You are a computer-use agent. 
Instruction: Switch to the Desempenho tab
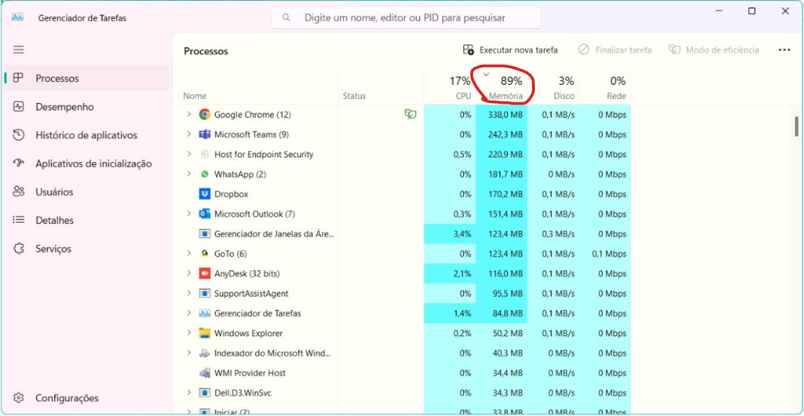pos(87,106)
